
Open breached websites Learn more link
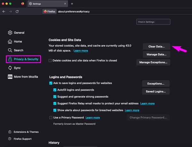pos(132,110)
